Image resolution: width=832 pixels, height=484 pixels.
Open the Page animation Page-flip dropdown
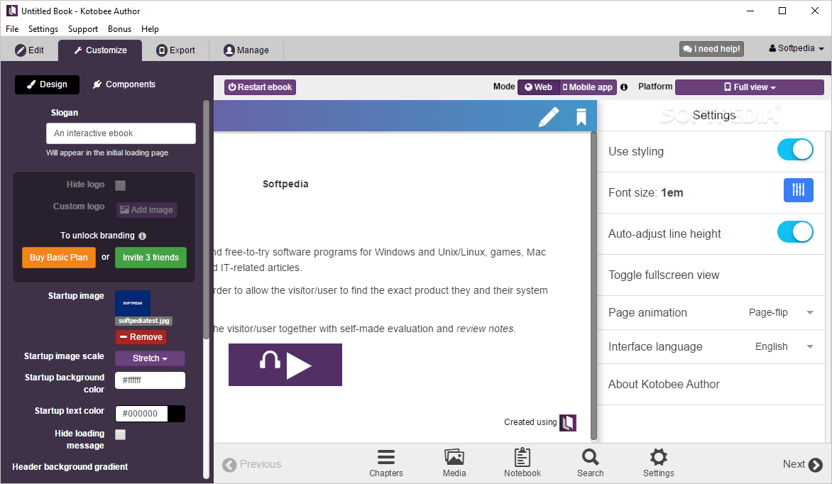click(x=781, y=312)
